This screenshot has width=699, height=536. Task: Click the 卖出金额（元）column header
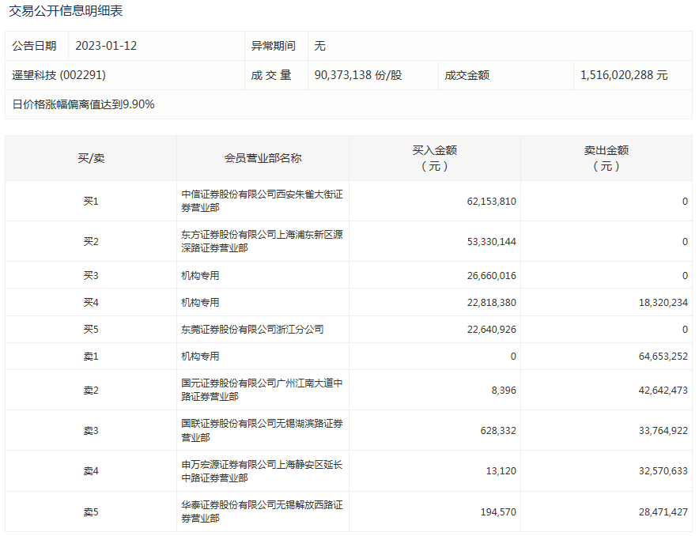[606, 158]
